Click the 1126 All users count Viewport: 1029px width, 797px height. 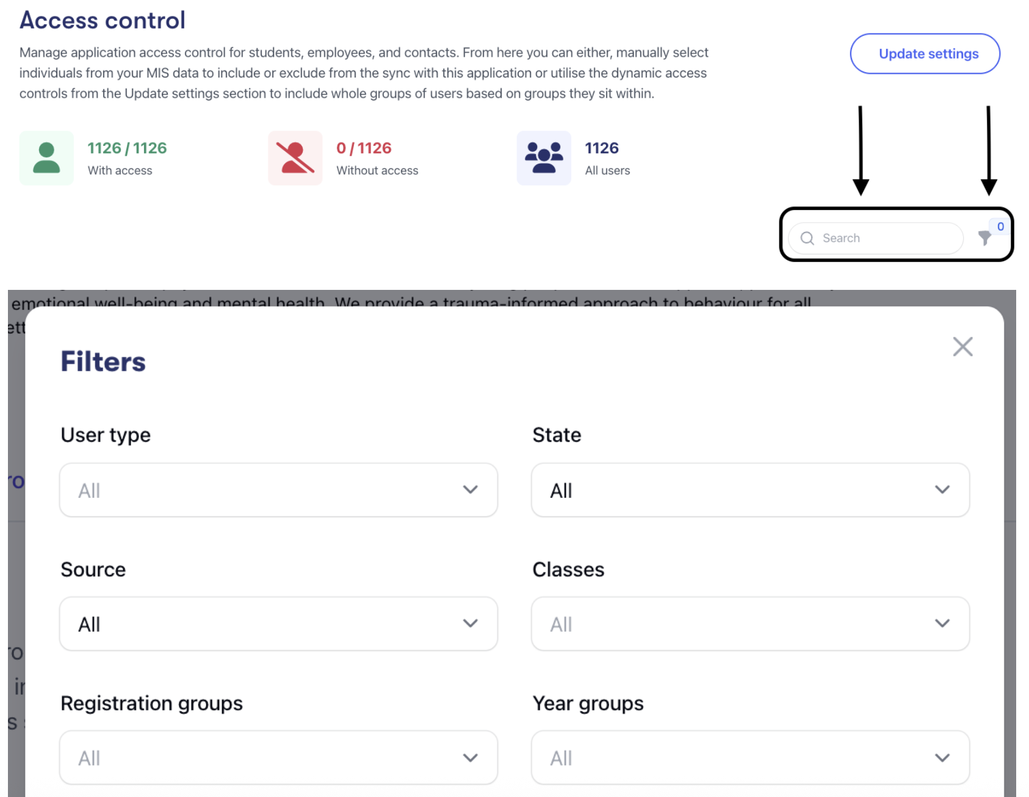602,148
